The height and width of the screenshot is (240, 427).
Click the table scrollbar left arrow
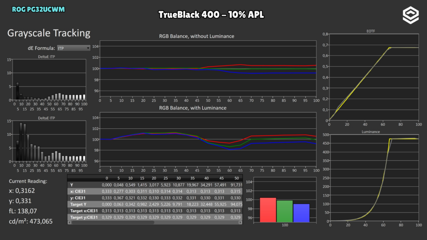[70, 222]
